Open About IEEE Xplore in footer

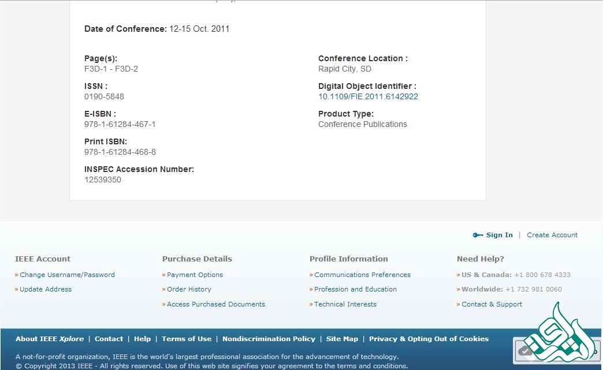50,339
